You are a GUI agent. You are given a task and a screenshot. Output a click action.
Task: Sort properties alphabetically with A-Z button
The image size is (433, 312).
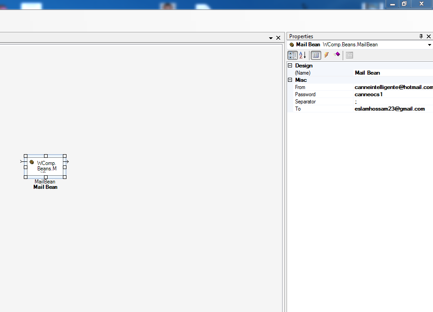pos(303,55)
